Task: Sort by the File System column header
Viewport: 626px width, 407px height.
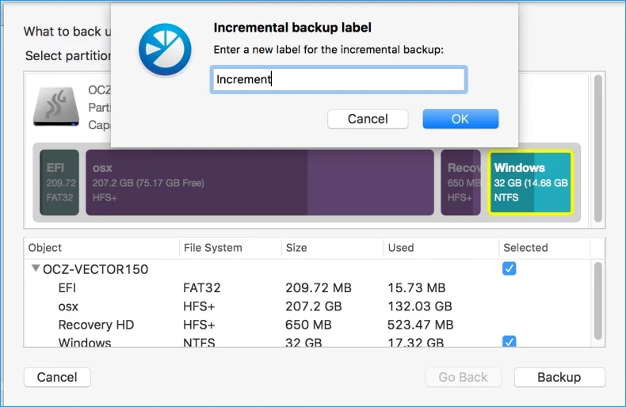Action: tap(231, 248)
